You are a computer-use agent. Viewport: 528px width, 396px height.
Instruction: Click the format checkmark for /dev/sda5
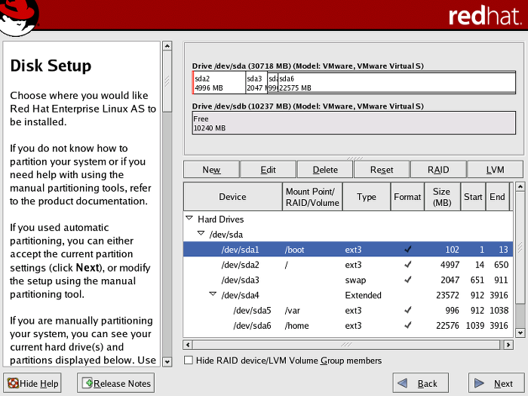click(x=408, y=310)
